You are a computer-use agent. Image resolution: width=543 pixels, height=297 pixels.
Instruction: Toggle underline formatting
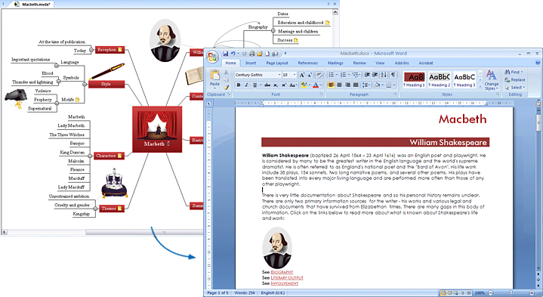pyautogui.click(x=255, y=85)
